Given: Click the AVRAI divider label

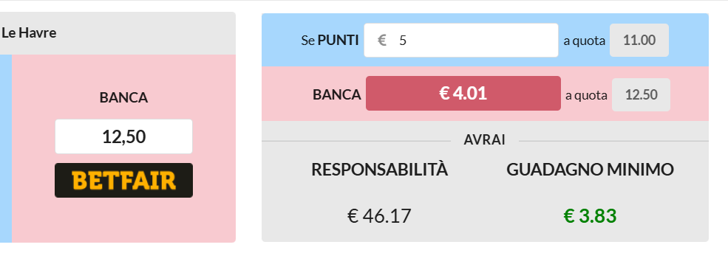Looking at the screenshot, I should point(484,140).
